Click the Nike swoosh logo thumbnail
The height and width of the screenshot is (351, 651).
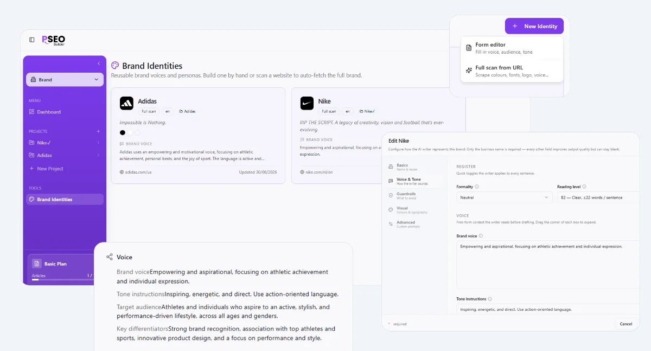[x=307, y=103]
